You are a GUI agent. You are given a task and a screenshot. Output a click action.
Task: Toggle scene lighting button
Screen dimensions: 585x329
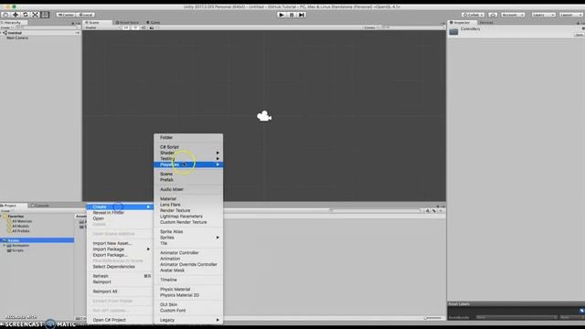(135, 27)
